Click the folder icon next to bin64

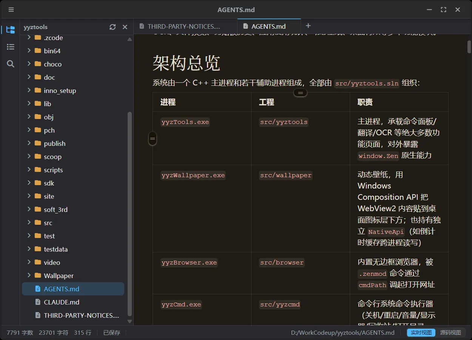pos(38,51)
